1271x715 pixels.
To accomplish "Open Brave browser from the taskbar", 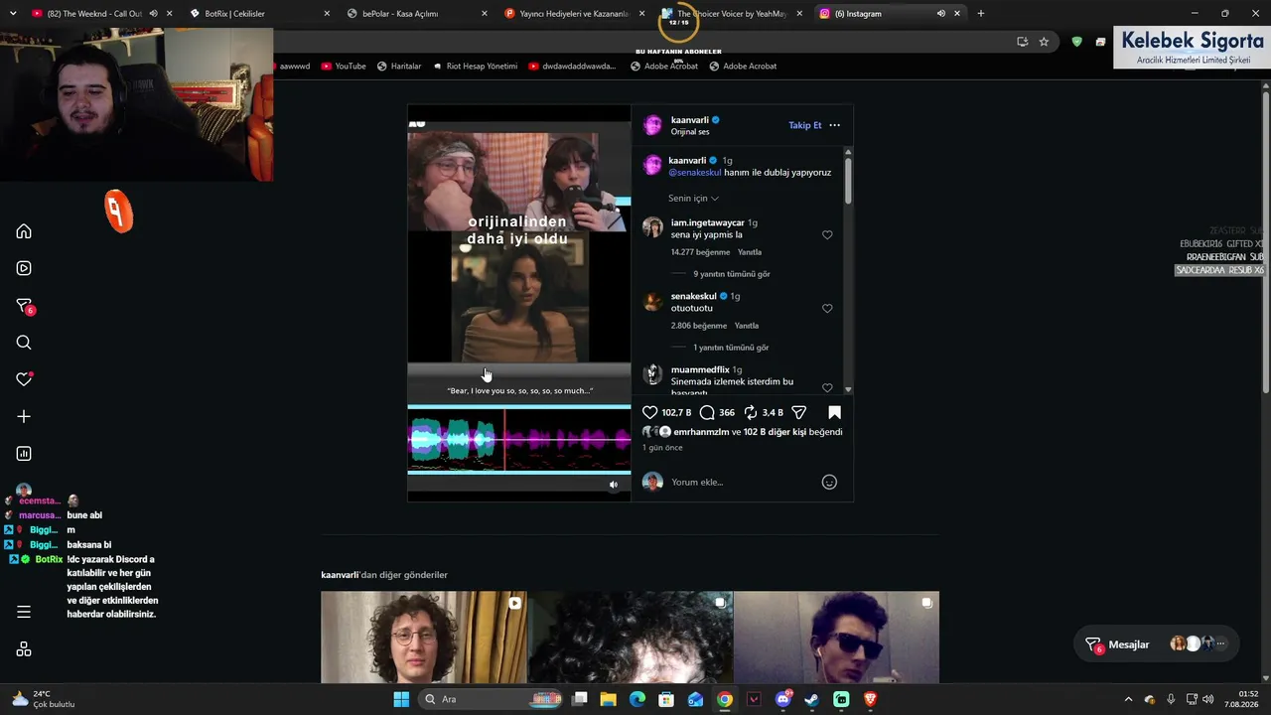I will 871,699.
